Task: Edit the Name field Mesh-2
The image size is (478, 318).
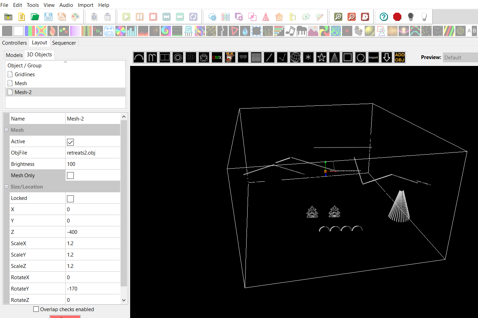Action: (x=93, y=119)
